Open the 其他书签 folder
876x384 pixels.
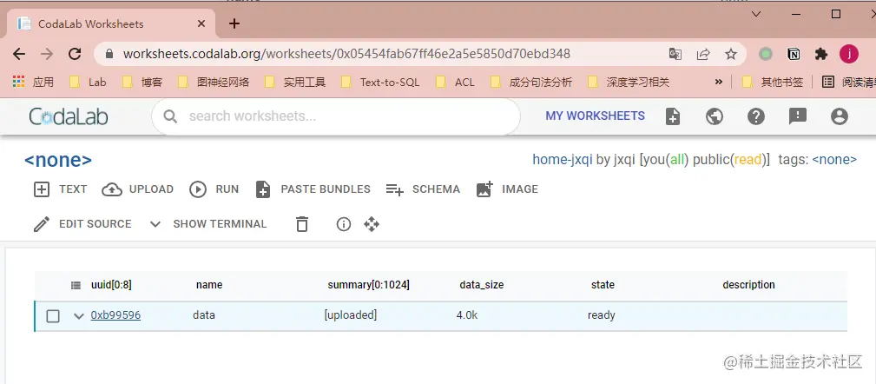tap(772, 83)
